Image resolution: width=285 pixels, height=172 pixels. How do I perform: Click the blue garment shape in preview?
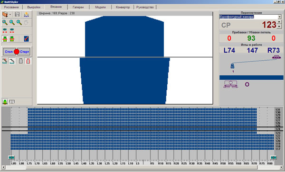pyautogui.click(x=124, y=60)
